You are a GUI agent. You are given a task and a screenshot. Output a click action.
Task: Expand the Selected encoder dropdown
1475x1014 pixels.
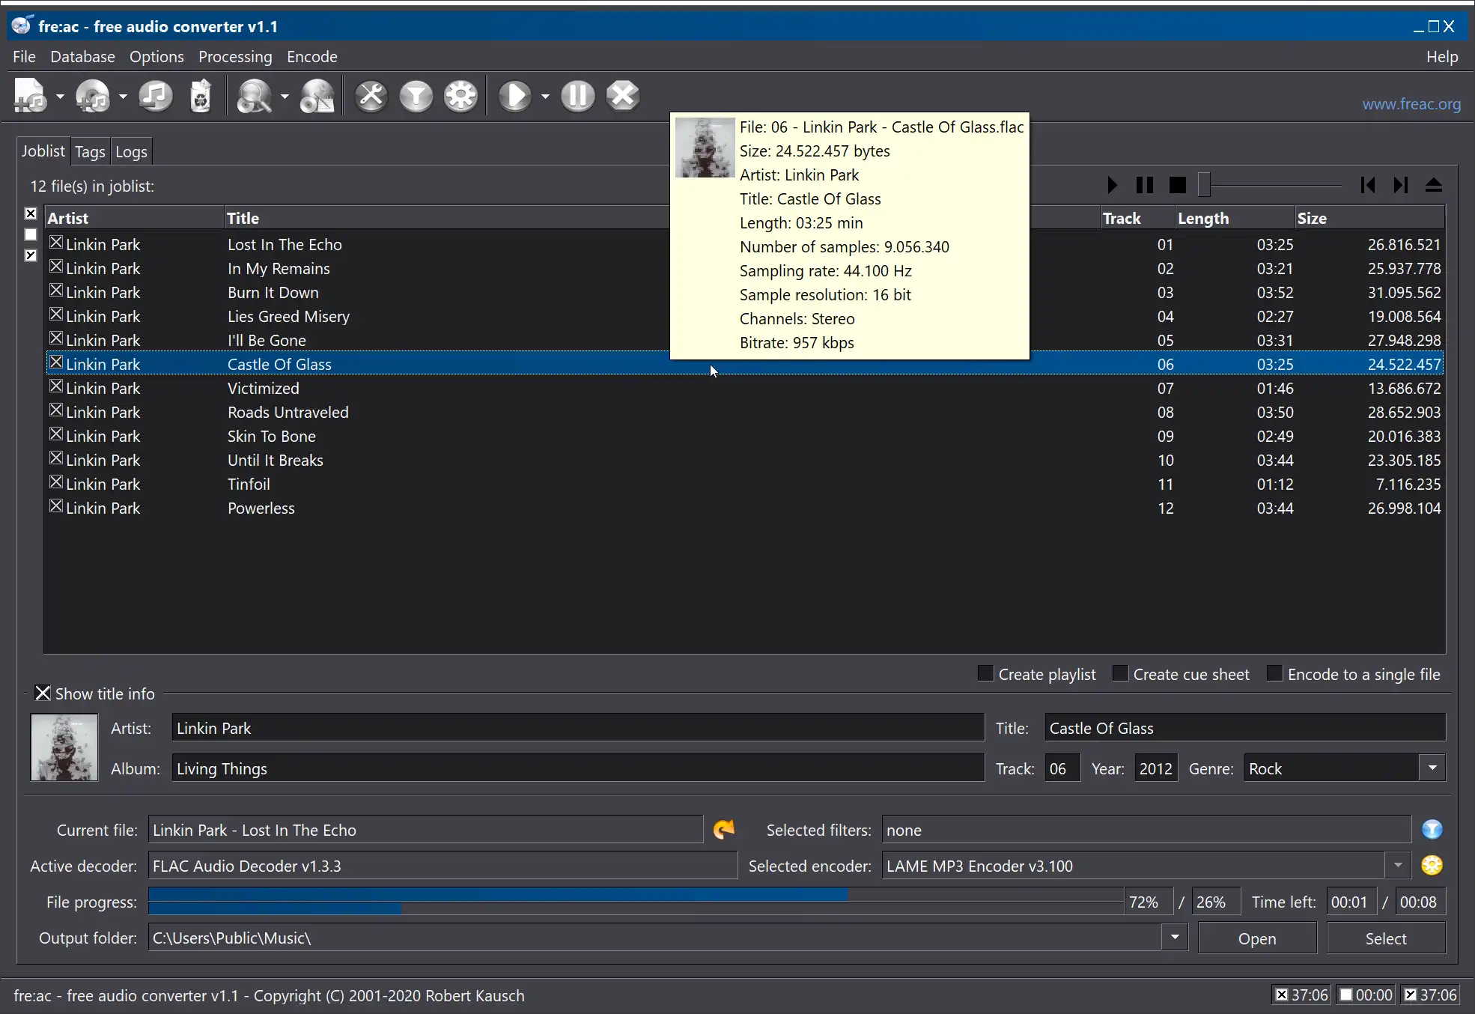point(1398,865)
